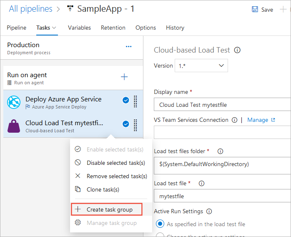
Task: Choose Disable selected task(s) from menu
Action: pos(111,163)
